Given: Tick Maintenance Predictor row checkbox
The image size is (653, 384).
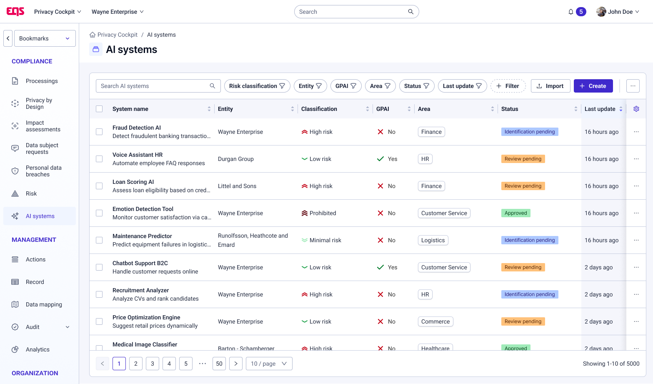Looking at the screenshot, I should [x=99, y=240].
